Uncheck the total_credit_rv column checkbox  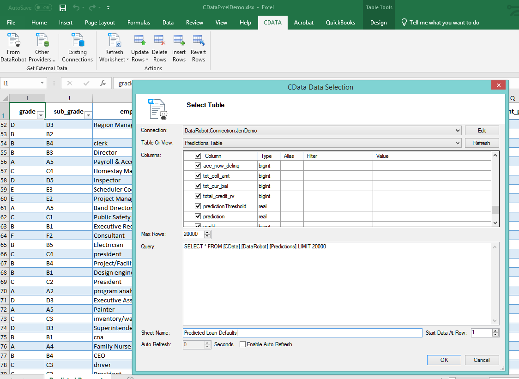(198, 196)
